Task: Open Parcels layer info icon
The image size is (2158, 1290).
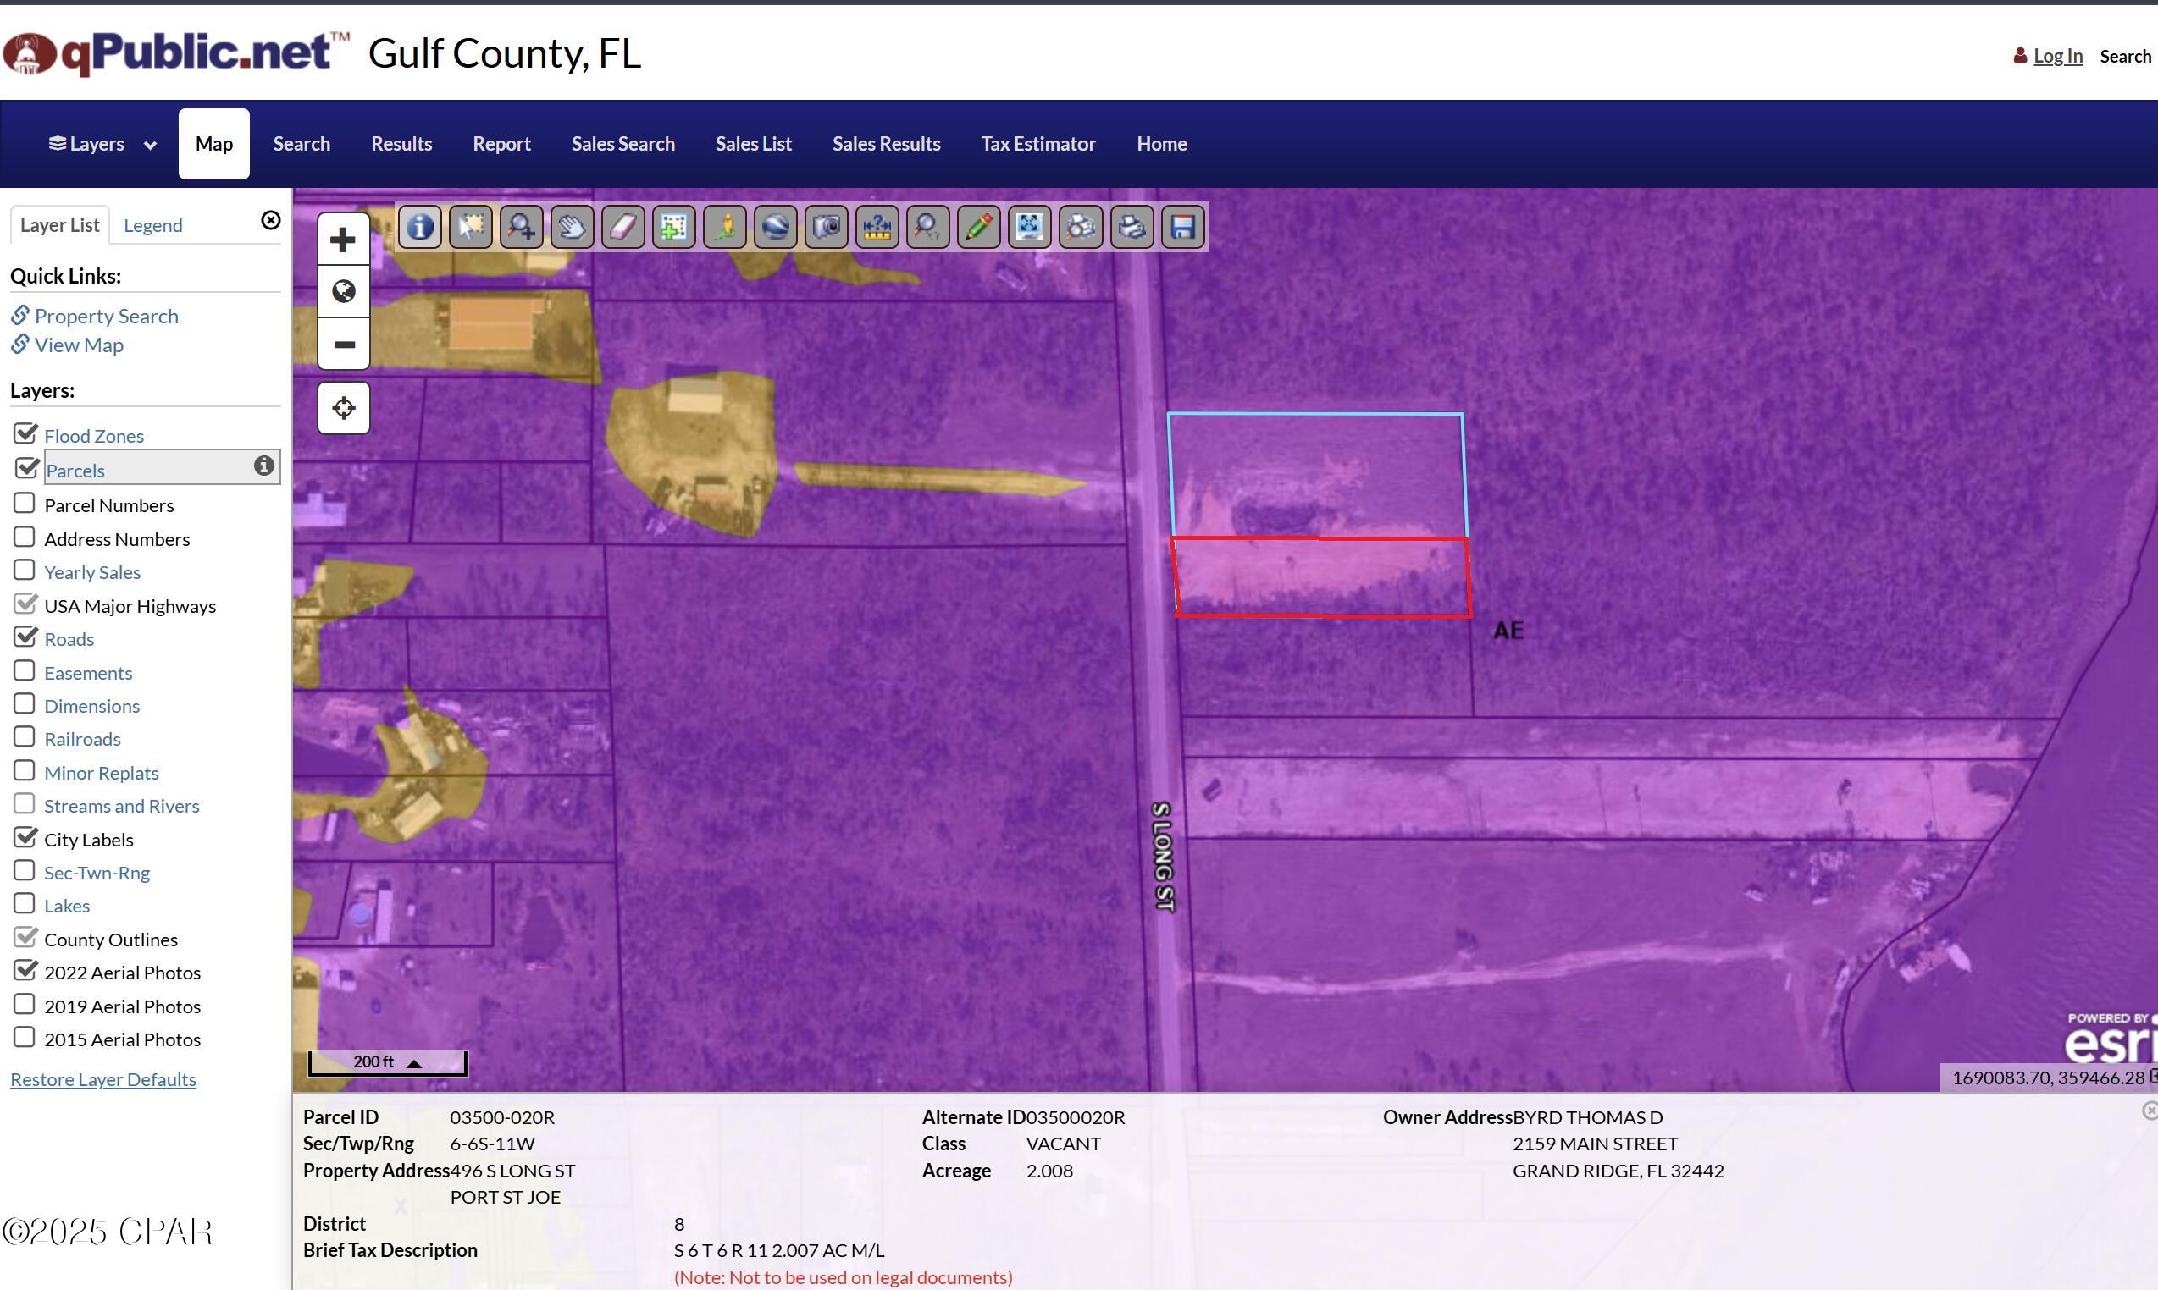Action: 263,466
